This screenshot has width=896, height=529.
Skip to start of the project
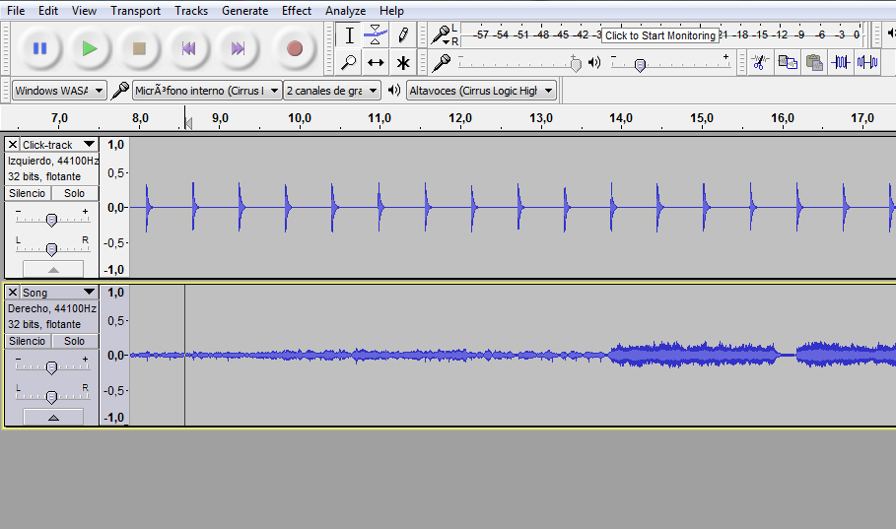coord(188,48)
